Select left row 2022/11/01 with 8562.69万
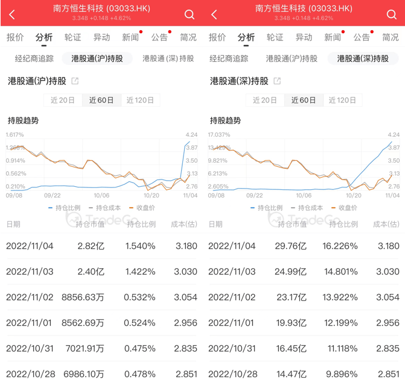Viewport: 405px width, 385px height. (101, 322)
